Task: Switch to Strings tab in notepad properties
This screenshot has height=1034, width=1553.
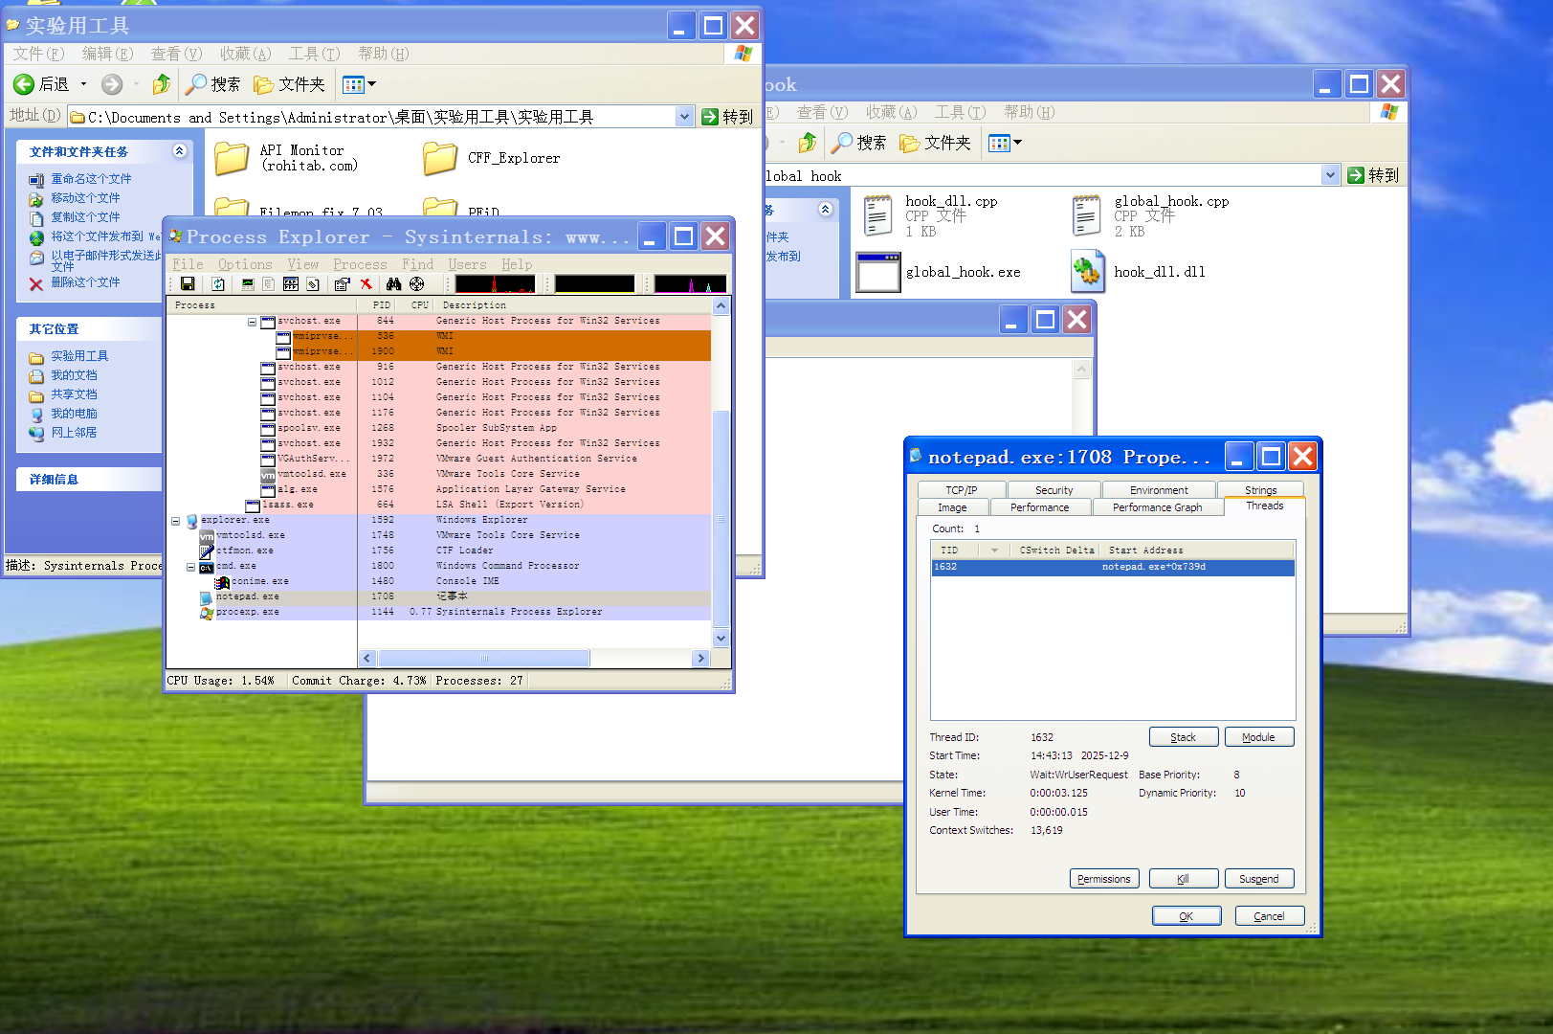Action: tap(1260, 490)
